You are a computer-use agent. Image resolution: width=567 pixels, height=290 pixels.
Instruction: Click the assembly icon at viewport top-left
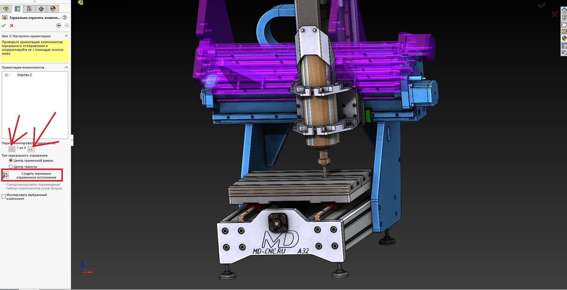pyautogui.click(x=81, y=2)
